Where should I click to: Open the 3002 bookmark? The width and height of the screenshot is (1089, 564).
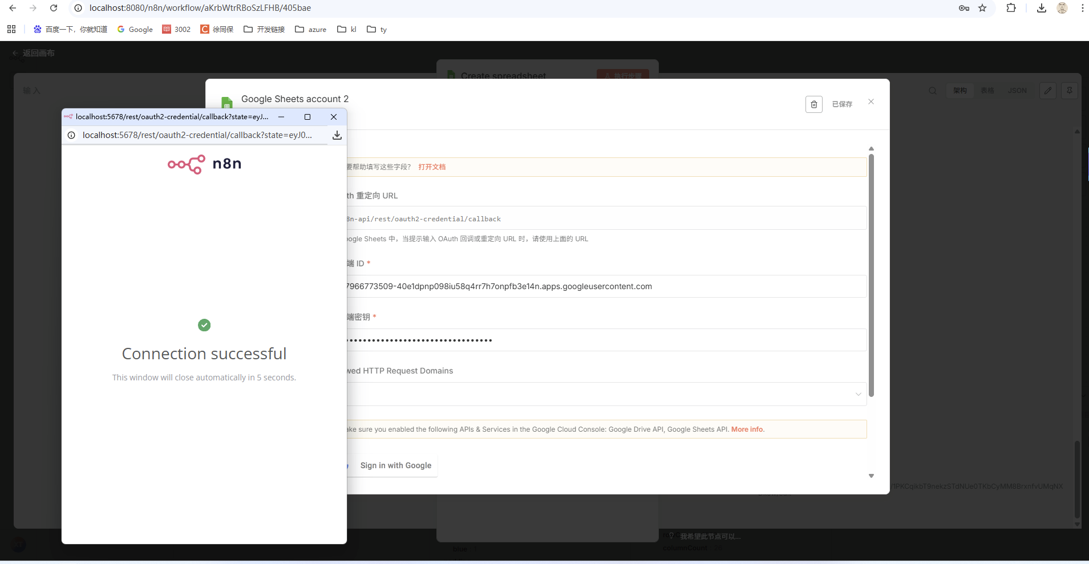177,29
